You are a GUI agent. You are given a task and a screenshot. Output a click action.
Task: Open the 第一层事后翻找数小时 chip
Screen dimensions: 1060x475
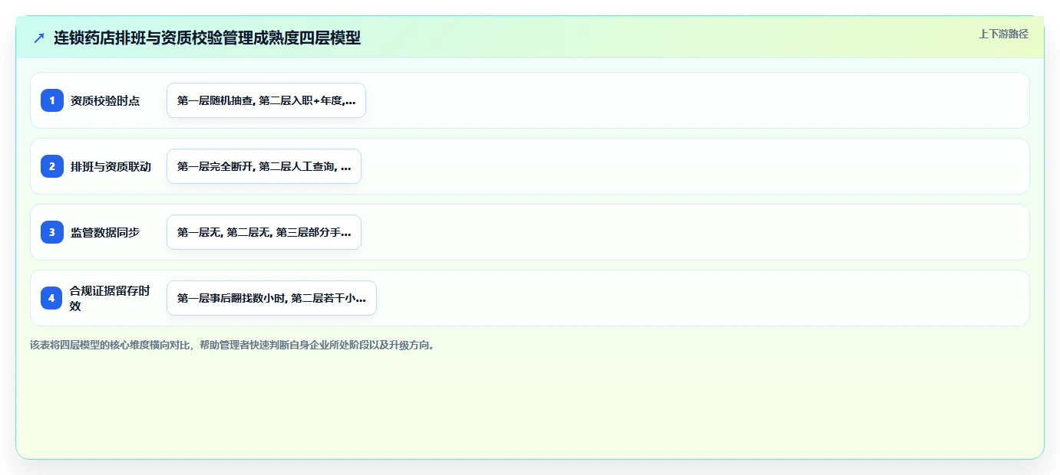tap(272, 298)
